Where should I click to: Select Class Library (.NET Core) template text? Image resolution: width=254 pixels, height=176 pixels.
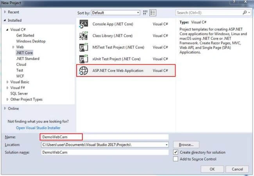[x=113, y=36]
